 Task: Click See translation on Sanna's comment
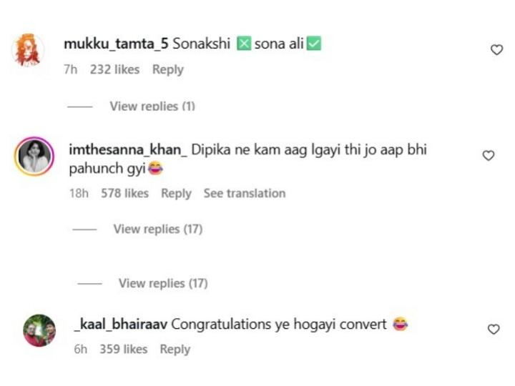244,193
